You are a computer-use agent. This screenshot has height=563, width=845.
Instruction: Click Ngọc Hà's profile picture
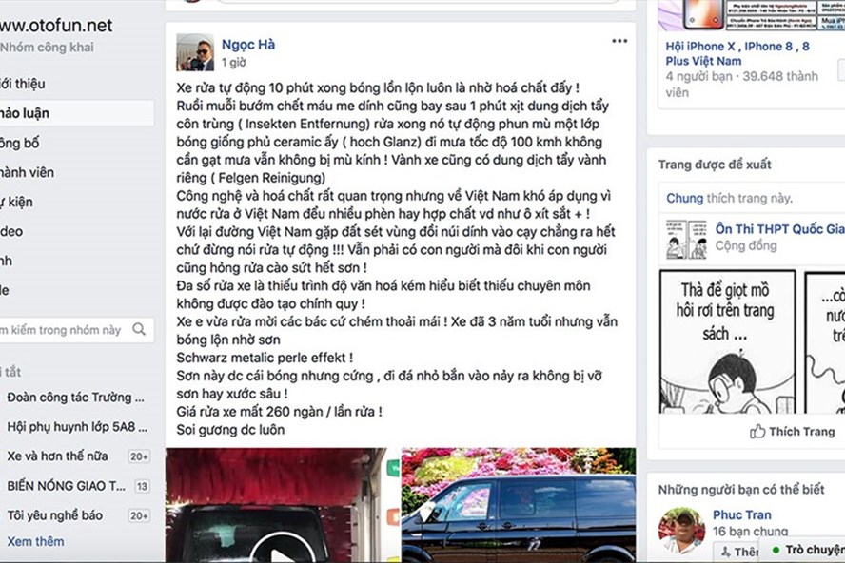tap(194, 52)
